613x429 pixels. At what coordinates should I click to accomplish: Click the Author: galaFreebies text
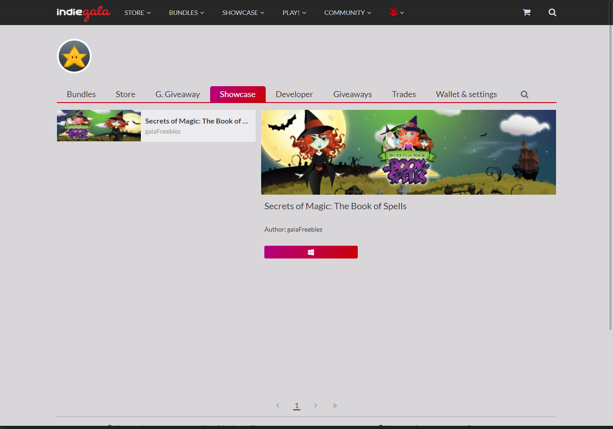tap(293, 229)
